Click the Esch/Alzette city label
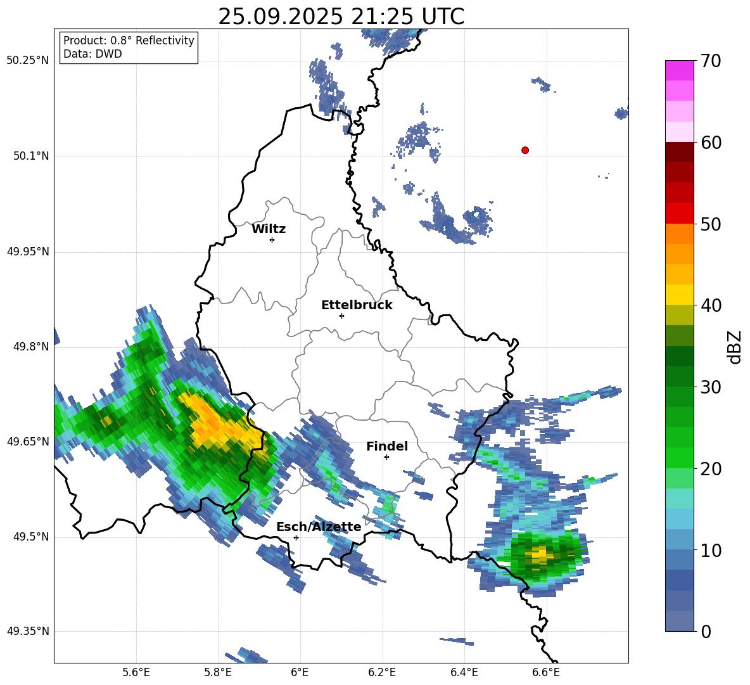 319,527
